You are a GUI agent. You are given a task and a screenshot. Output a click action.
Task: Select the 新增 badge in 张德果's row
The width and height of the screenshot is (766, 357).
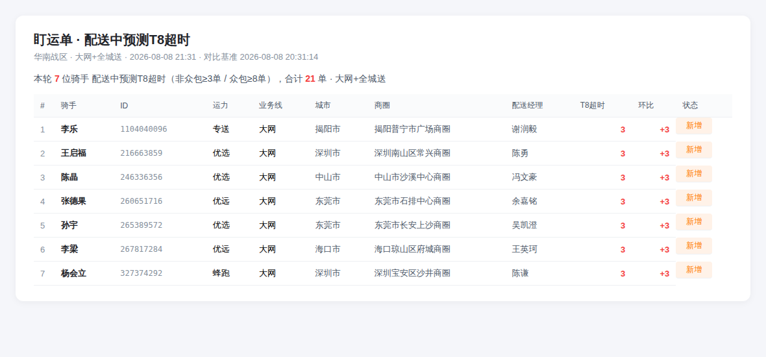coord(694,197)
